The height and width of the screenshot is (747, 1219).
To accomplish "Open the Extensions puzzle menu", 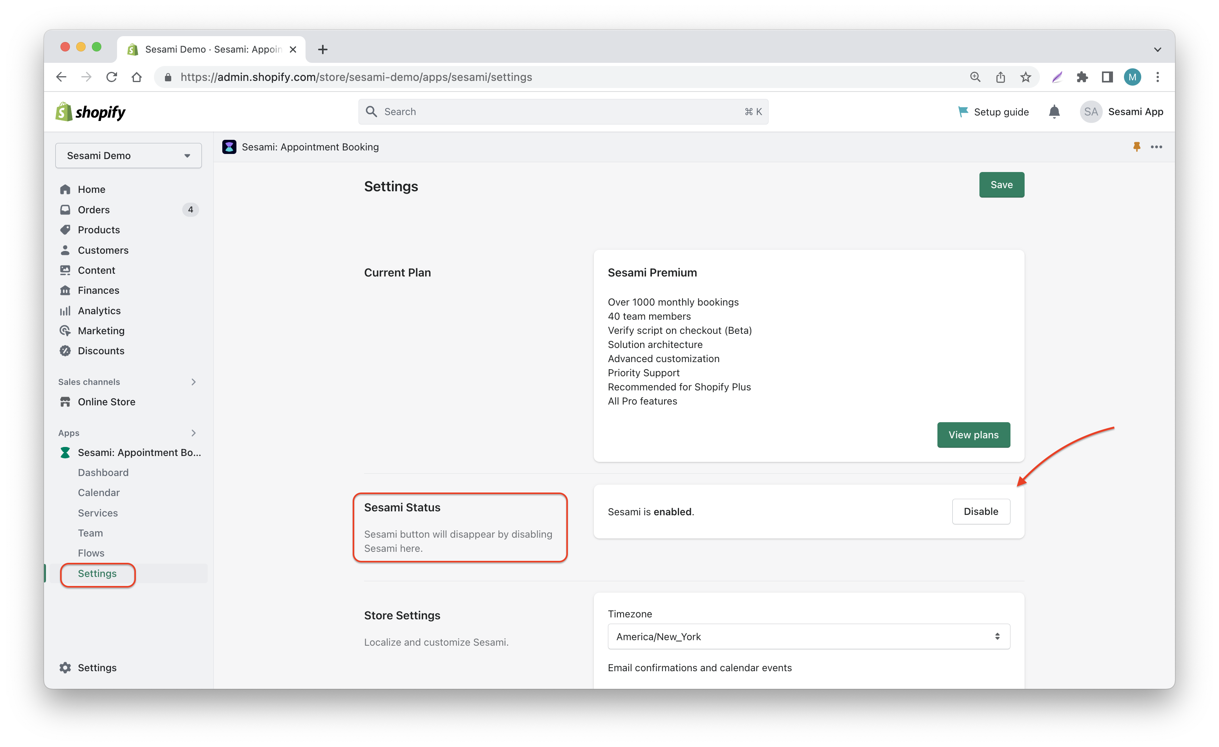I will [x=1082, y=77].
